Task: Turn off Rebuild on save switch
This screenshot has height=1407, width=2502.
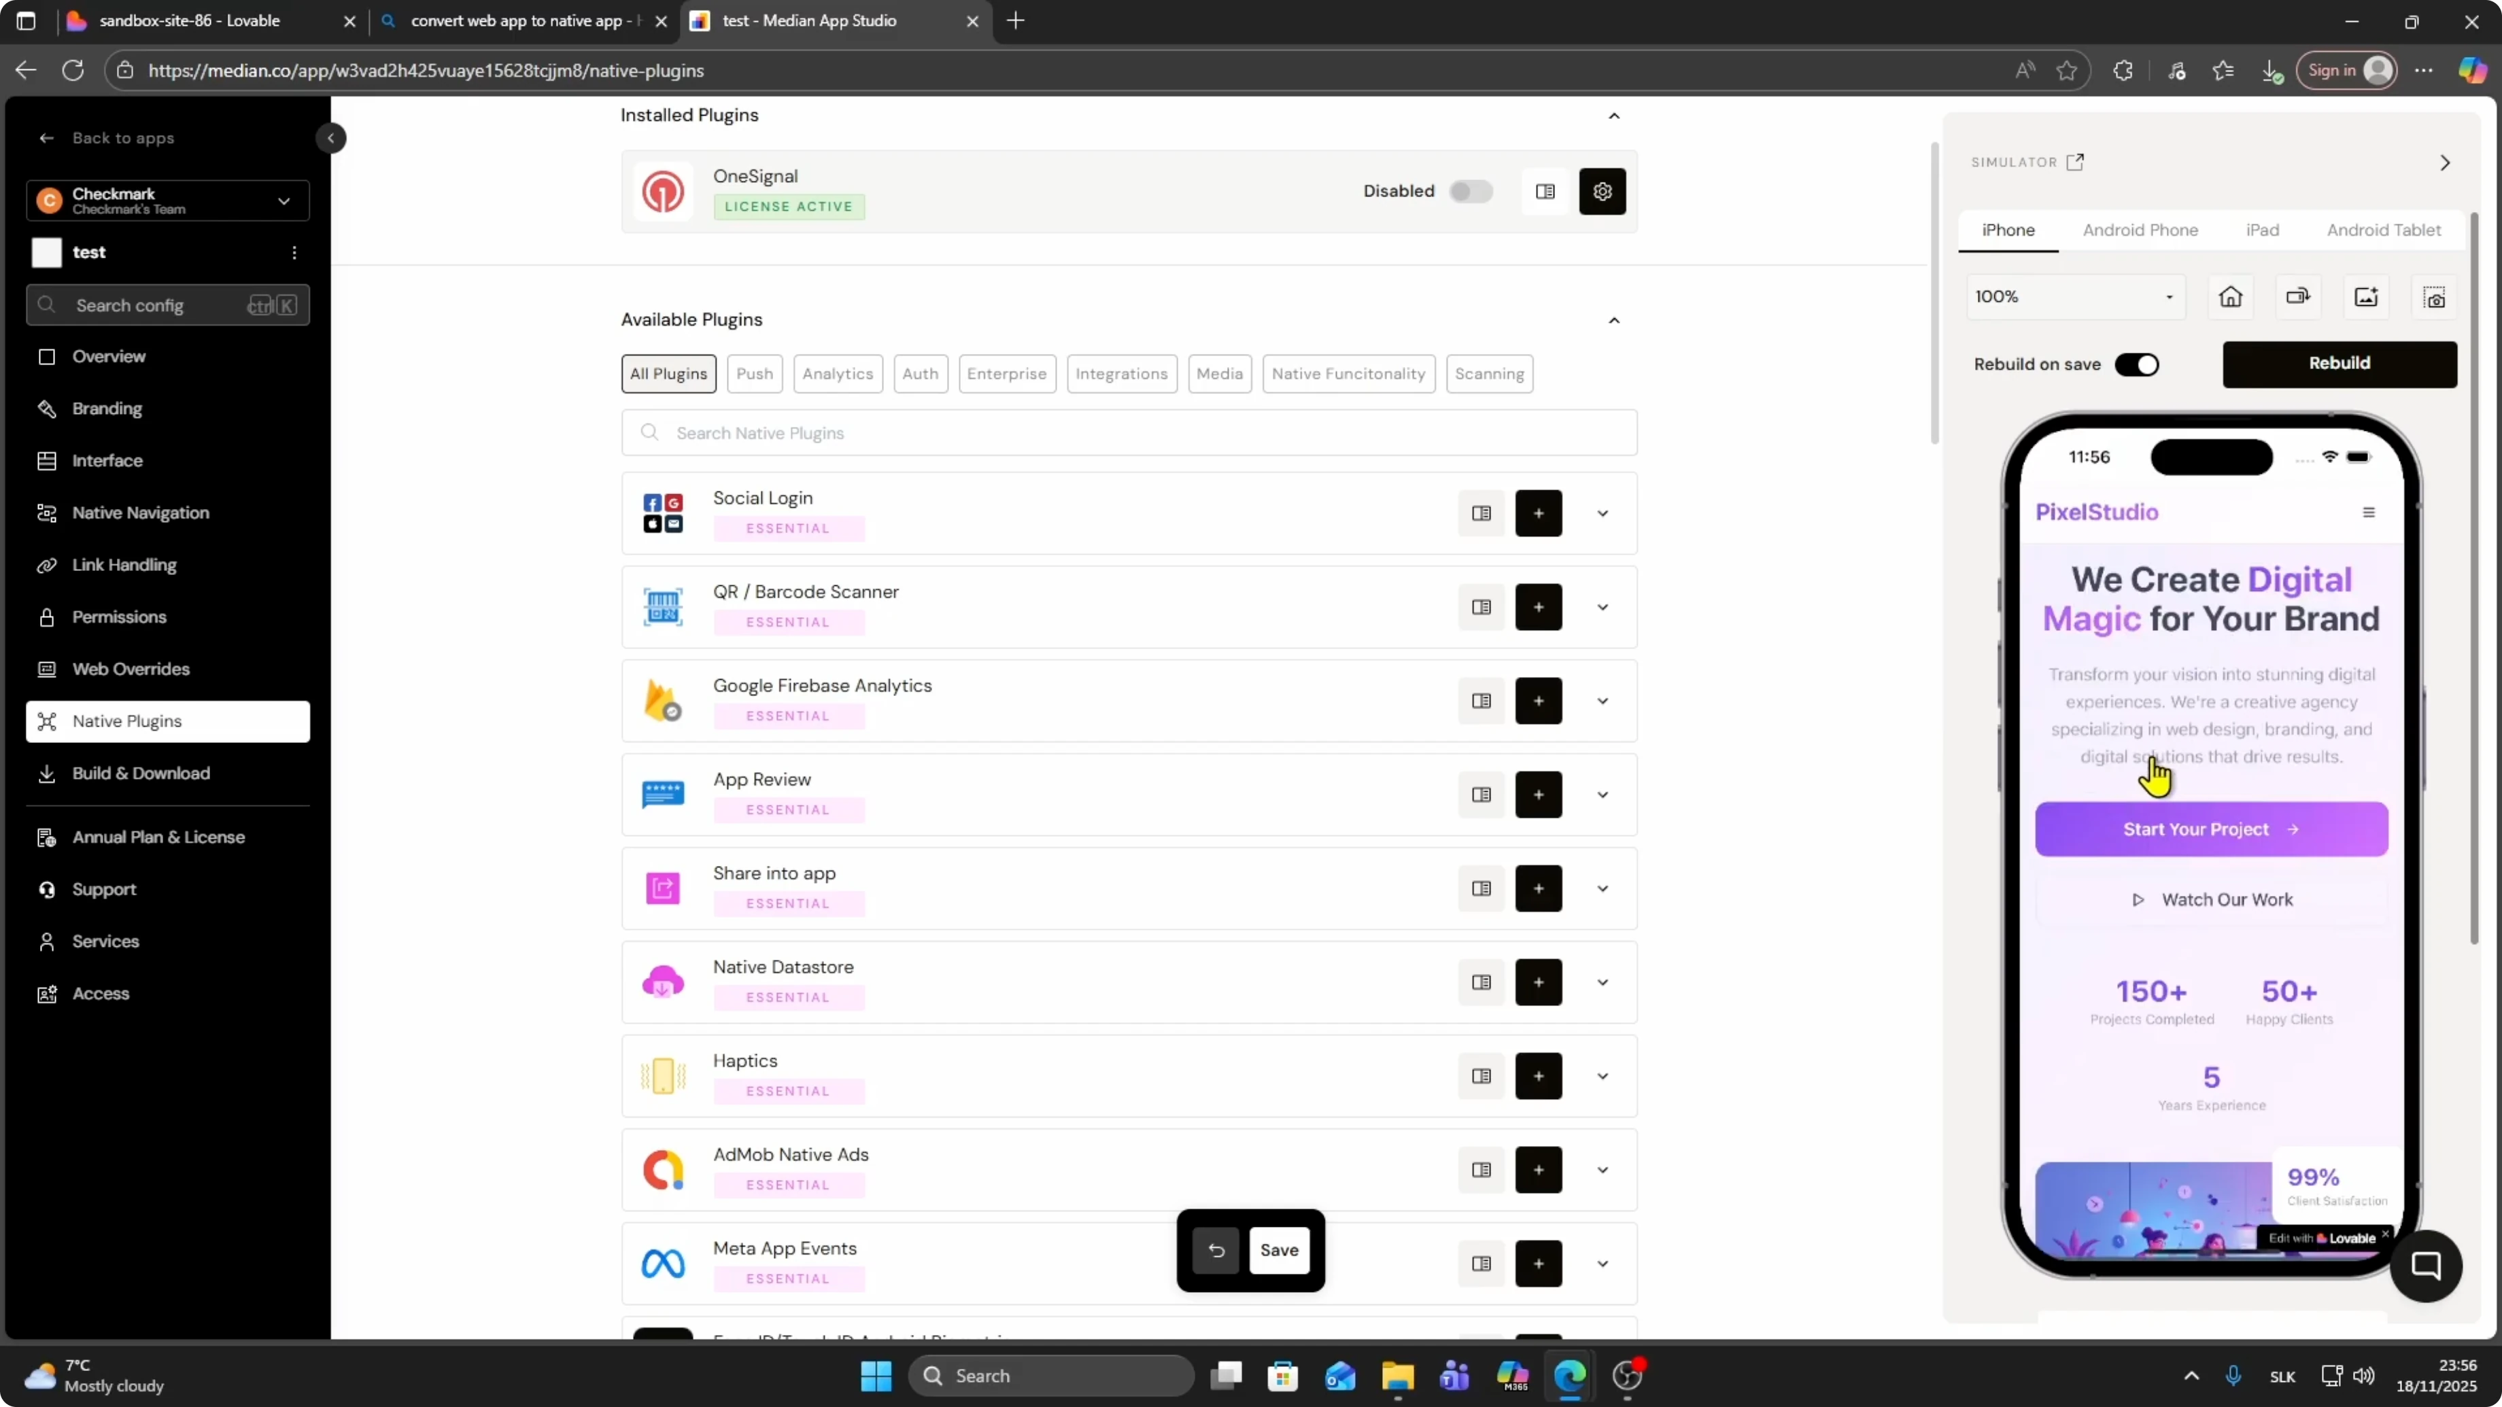Action: tap(2137, 364)
